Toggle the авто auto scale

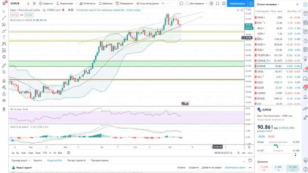click(x=250, y=153)
